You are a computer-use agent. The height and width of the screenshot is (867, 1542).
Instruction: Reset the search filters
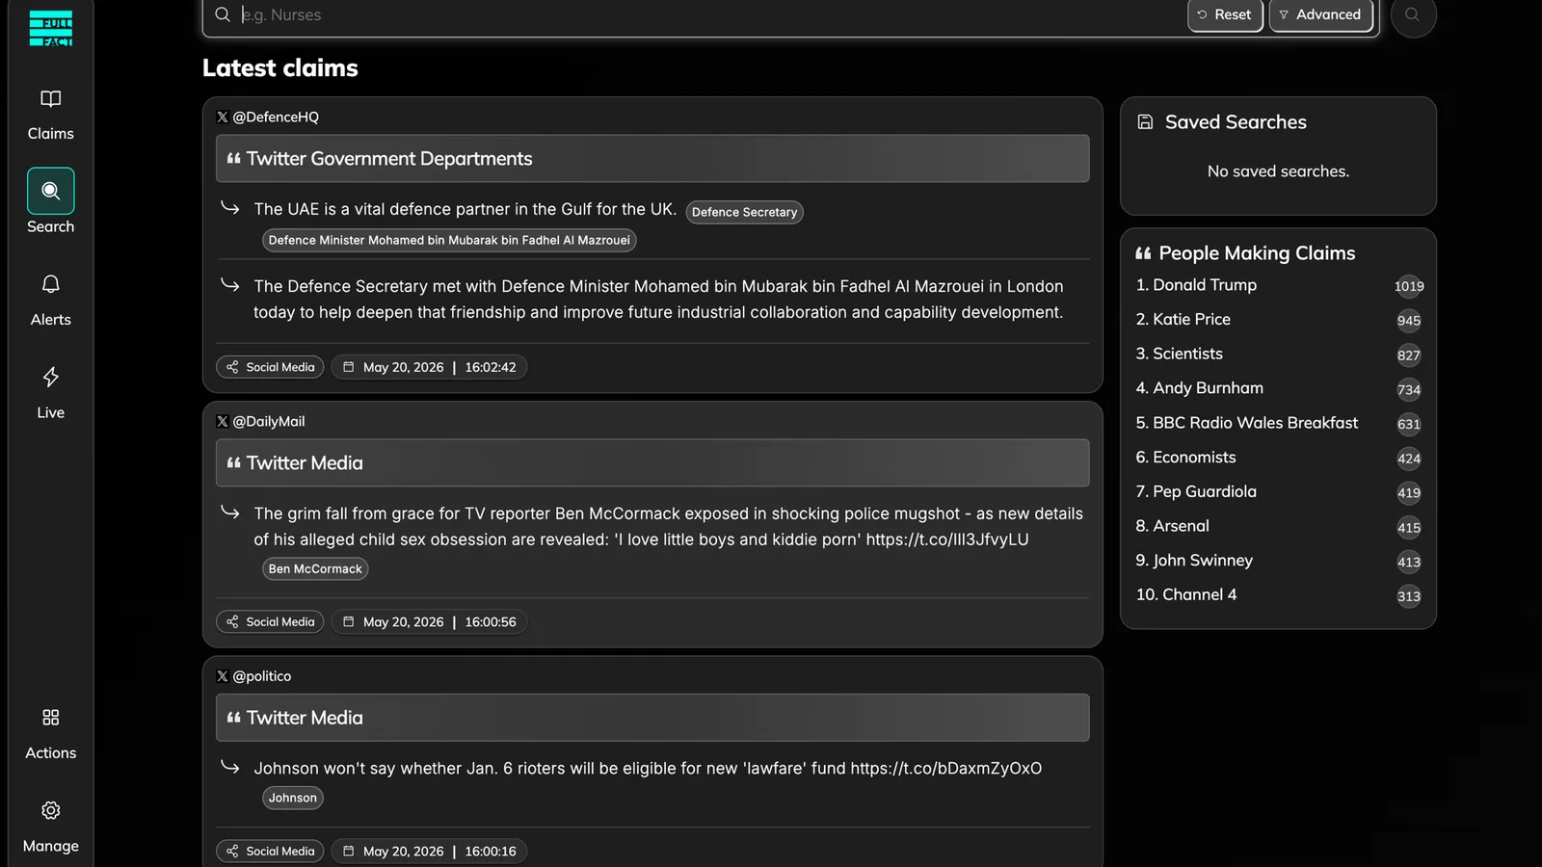click(1225, 14)
